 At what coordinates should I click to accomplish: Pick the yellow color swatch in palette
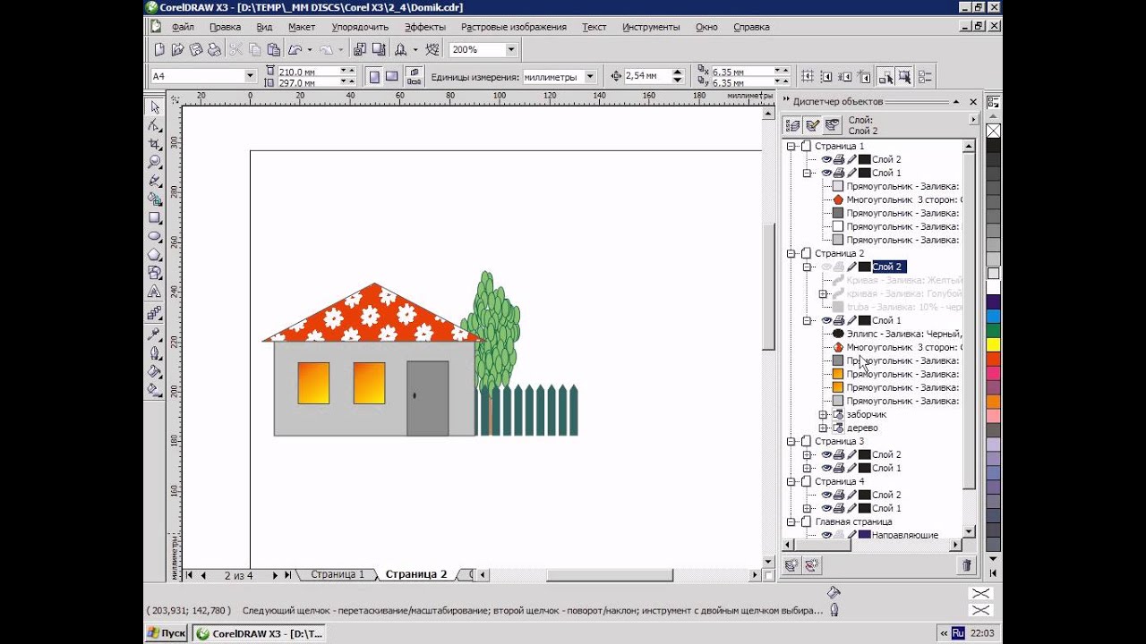click(993, 344)
